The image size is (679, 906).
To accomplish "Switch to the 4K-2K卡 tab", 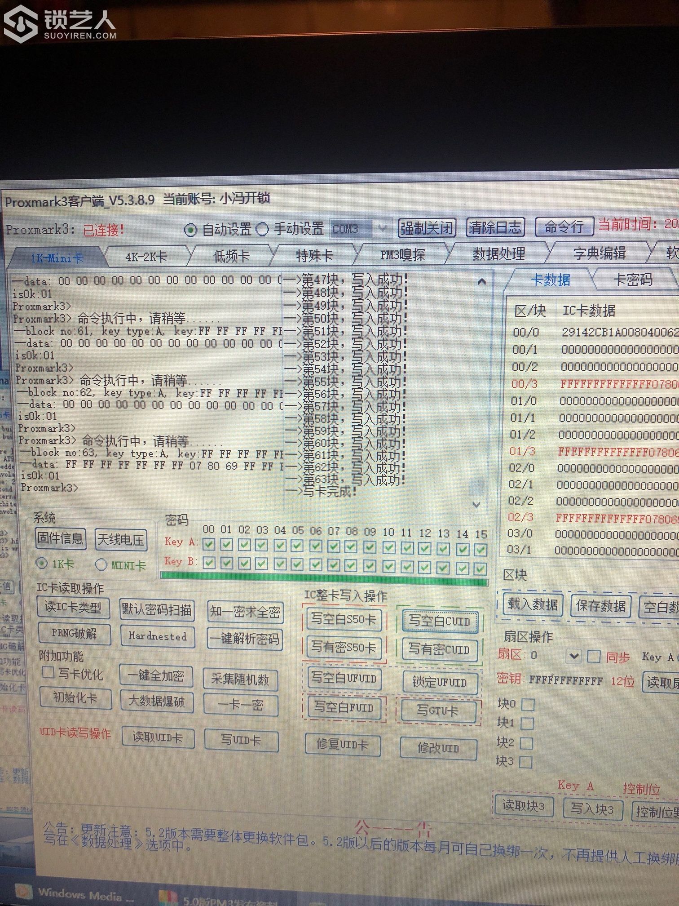I will click(x=146, y=257).
